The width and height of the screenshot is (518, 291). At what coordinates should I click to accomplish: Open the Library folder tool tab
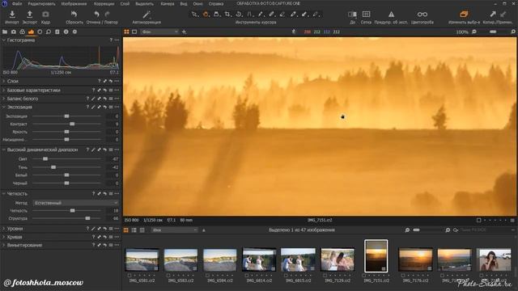[5, 32]
